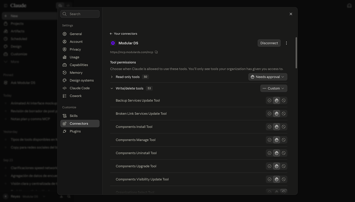Click the tool permissions scrollbar
Image resolution: width=355 pixels, height=202 pixels.
click(x=296, y=53)
